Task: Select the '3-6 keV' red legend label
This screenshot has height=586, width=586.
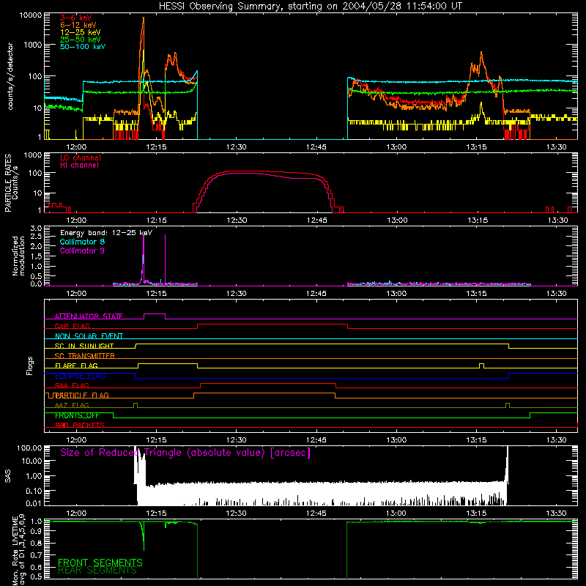Action: pos(76,18)
